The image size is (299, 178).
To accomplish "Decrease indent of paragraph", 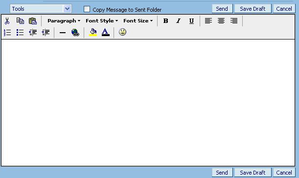I will click(33, 33).
